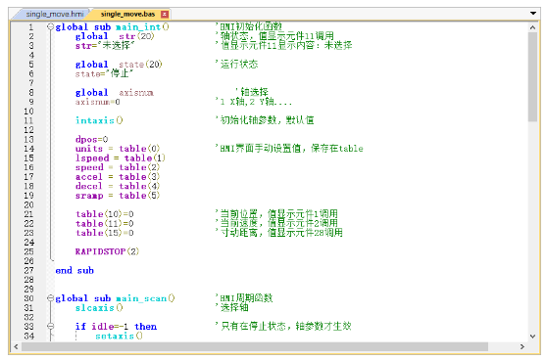Image resolution: width=546 pixels, height=360 pixels.
Task: Click the code 'speed = table(2)'
Action: coord(118,167)
